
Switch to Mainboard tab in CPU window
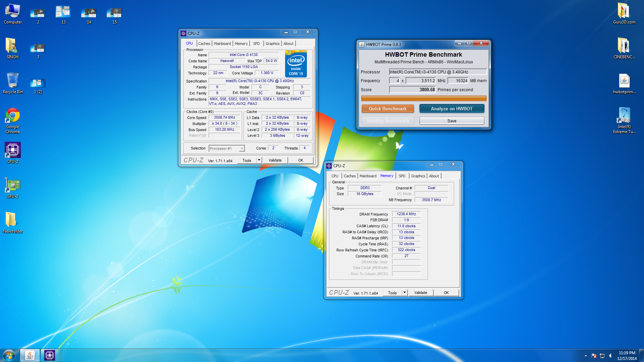coord(222,44)
